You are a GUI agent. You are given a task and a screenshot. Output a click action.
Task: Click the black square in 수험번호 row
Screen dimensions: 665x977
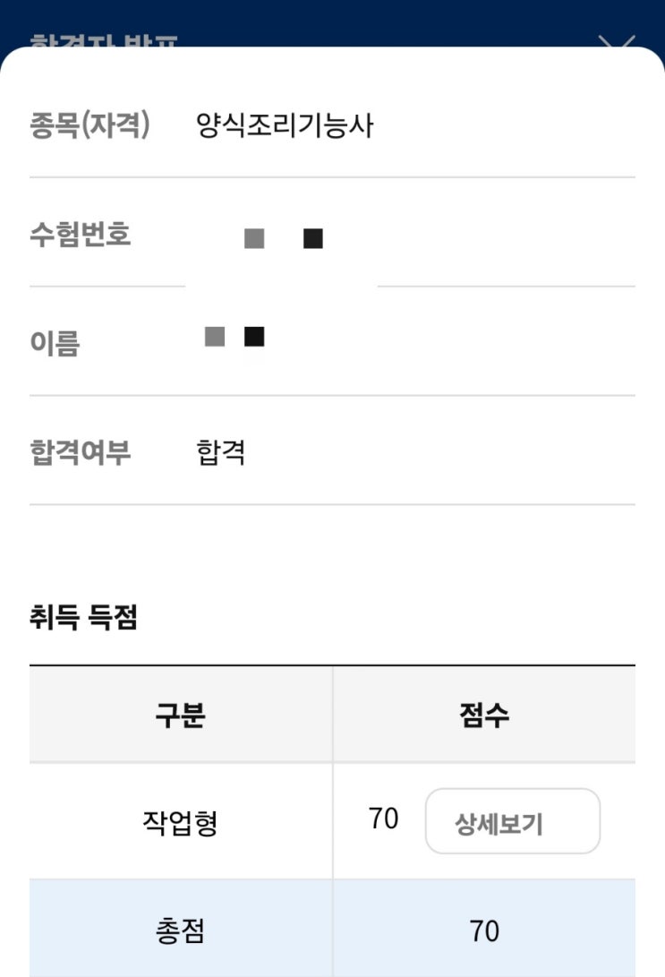point(313,239)
